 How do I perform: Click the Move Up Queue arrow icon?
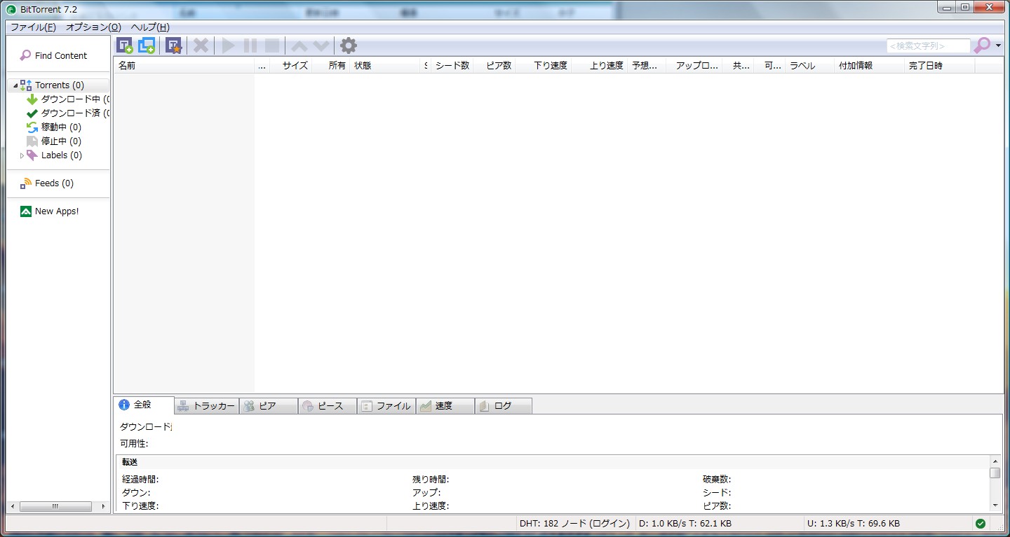(x=299, y=46)
